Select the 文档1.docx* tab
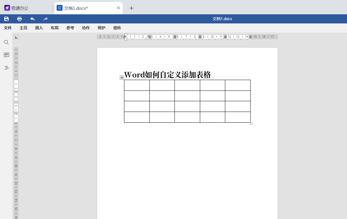This screenshot has height=219, width=347. (89, 8)
